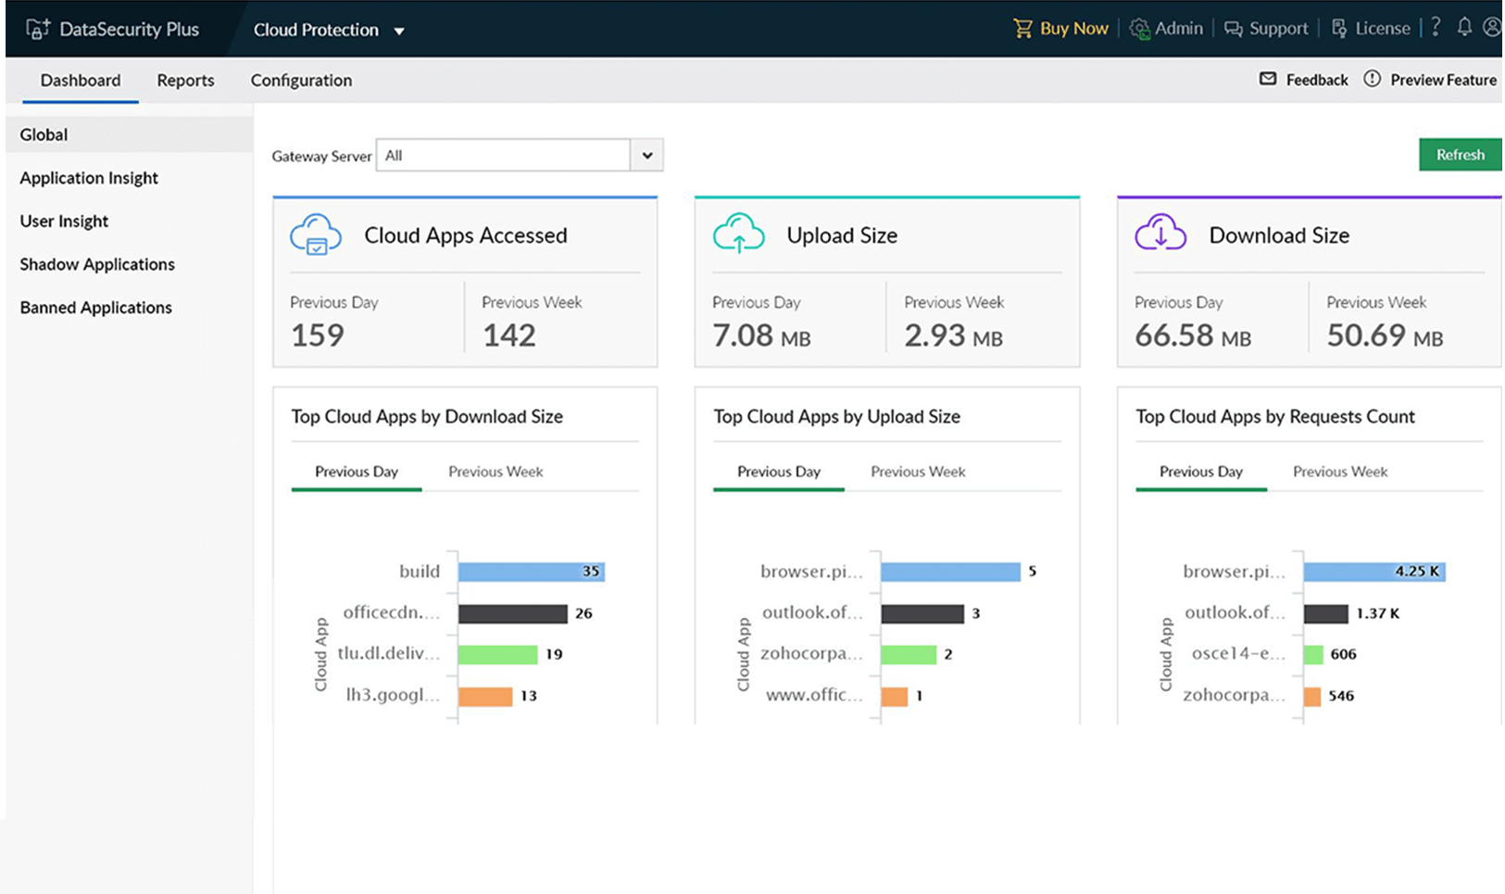Select Shadow Applications in the sidebar

pyautogui.click(x=97, y=264)
